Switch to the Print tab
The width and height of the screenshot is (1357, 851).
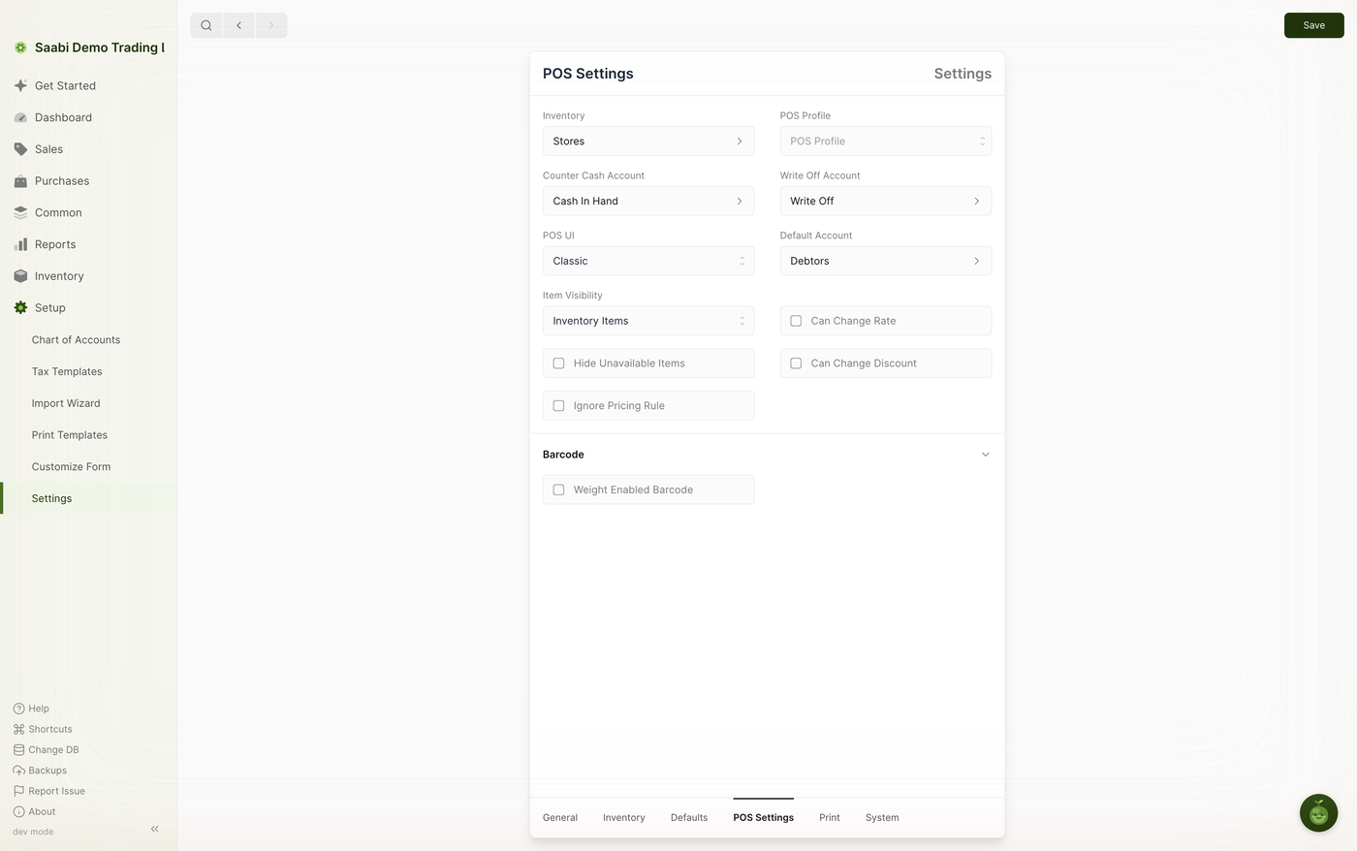(830, 818)
